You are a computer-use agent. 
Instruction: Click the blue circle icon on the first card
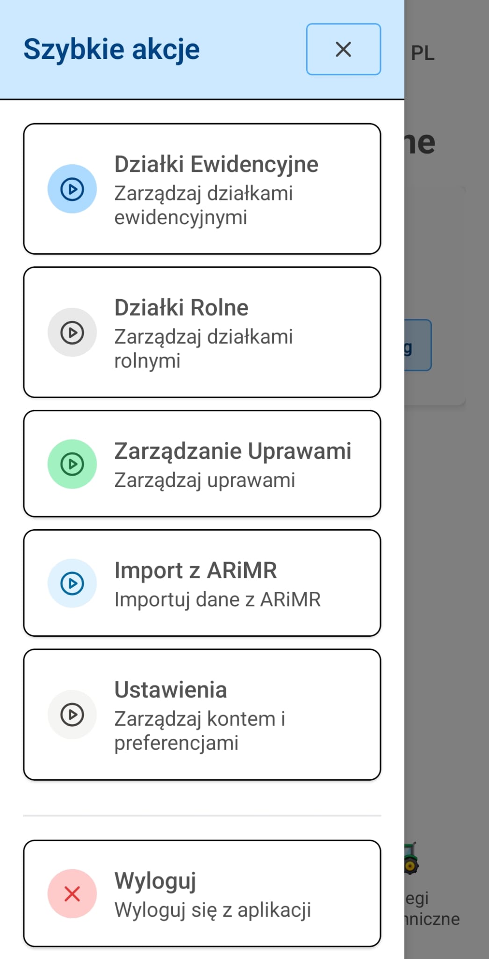click(x=72, y=189)
